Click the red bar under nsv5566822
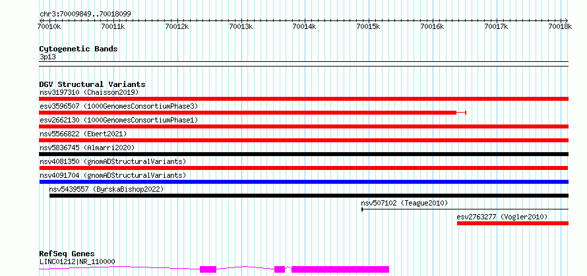The height and width of the screenshot is (276, 587). tap(304, 140)
